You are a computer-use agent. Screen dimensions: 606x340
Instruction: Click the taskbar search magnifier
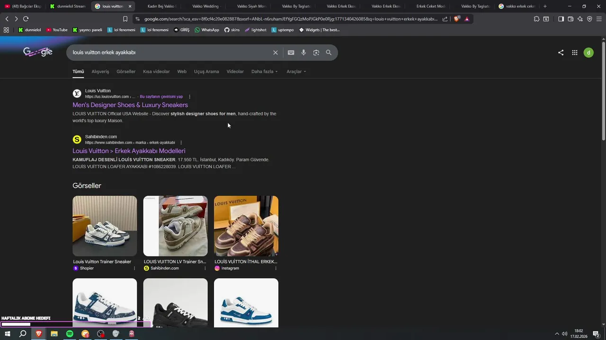23,334
